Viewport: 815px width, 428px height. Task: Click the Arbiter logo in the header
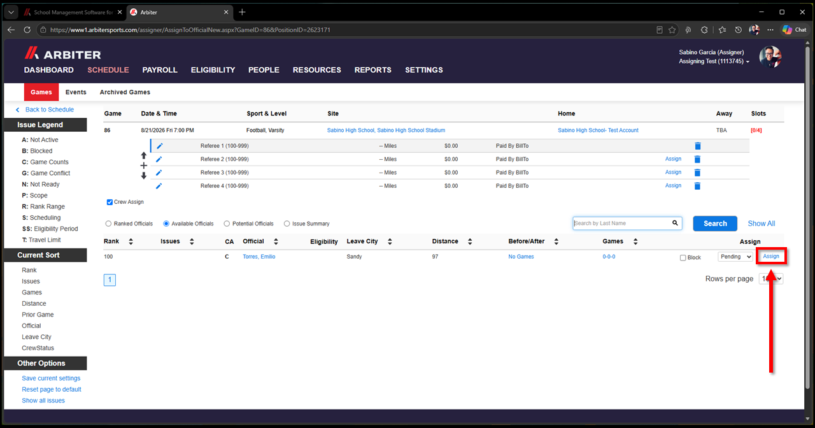pyautogui.click(x=62, y=54)
